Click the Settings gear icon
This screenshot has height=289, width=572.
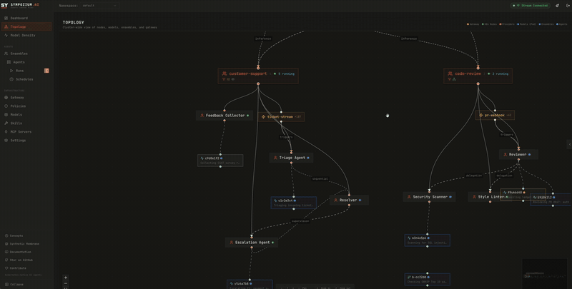click(x=6, y=140)
